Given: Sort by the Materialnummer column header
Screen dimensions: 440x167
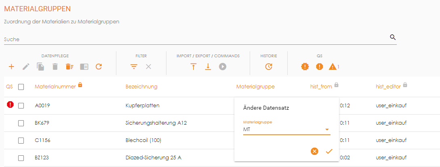Looking at the screenshot, I should tap(55, 87).
